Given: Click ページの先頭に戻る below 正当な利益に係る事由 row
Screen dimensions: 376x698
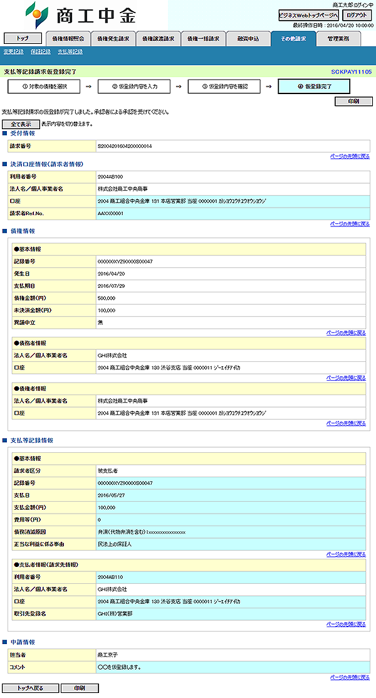Looking at the screenshot, I should (346, 554).
